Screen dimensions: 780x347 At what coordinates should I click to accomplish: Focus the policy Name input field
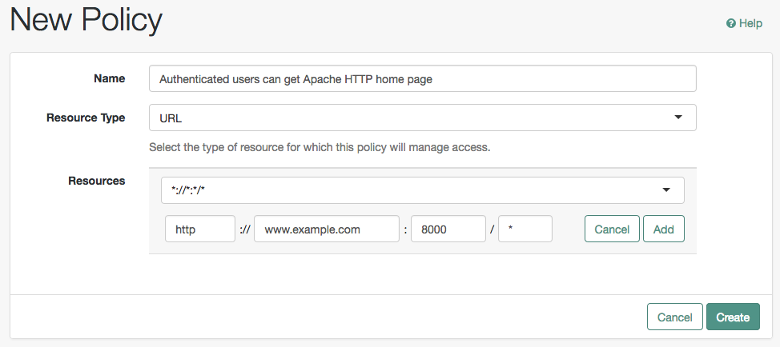pyautogui.click(x=422, y=78)
